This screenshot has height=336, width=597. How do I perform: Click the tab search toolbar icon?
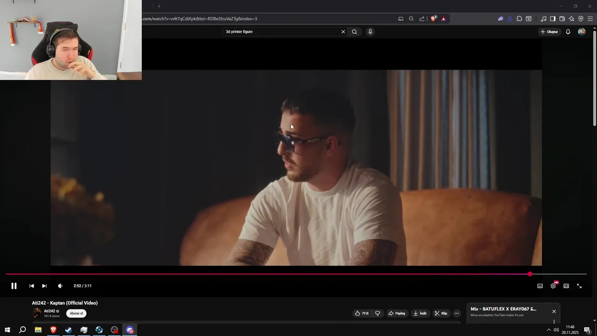click(x=528, y=19)
